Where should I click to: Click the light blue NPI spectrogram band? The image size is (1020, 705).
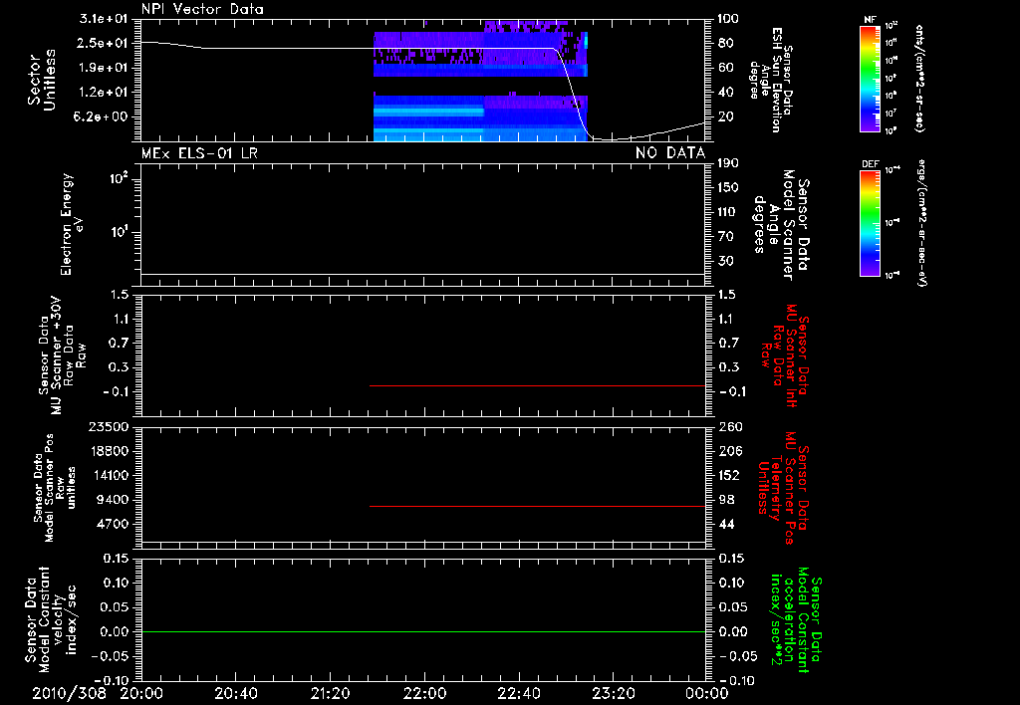click(x=428, y=112)
